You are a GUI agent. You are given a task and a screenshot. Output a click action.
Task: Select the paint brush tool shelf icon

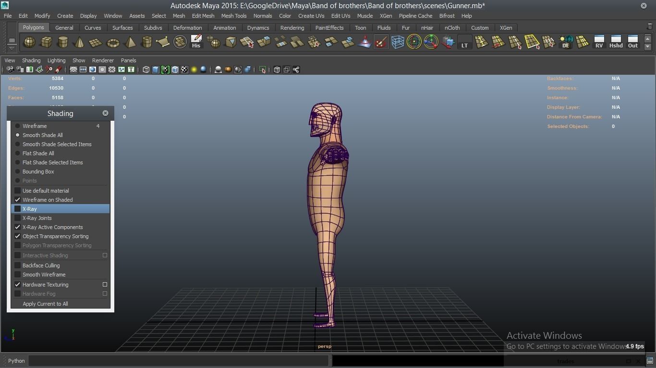(x=381, y=42)
